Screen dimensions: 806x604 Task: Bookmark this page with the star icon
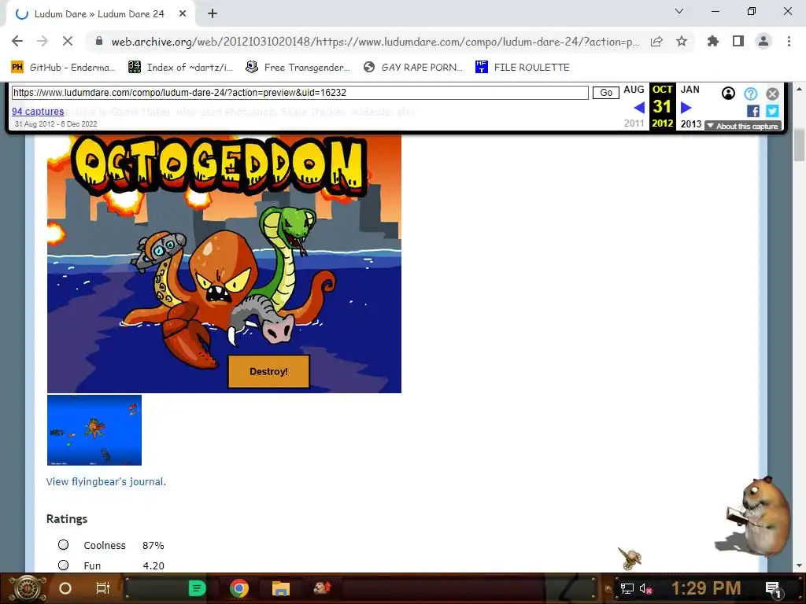682,41
